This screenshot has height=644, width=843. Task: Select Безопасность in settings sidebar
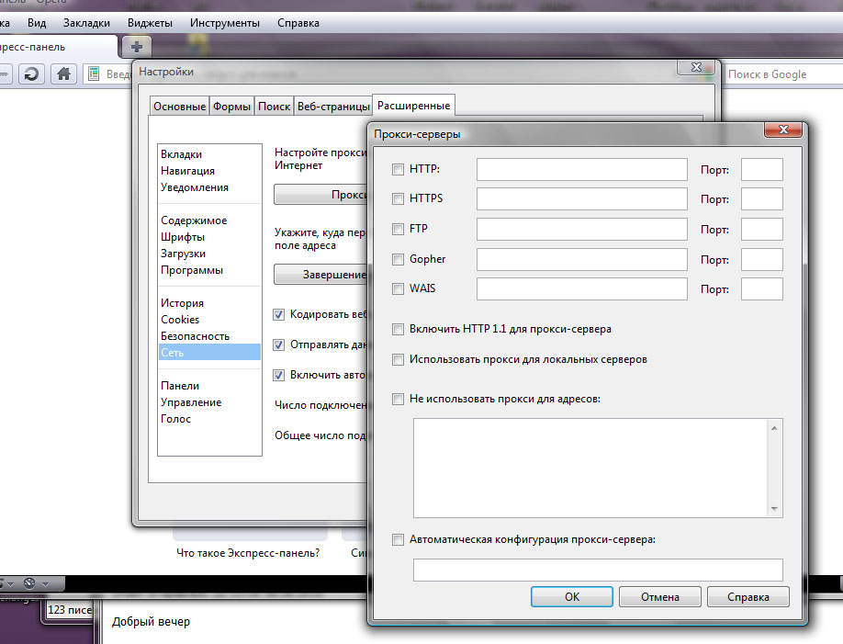(x=195, y=336)
